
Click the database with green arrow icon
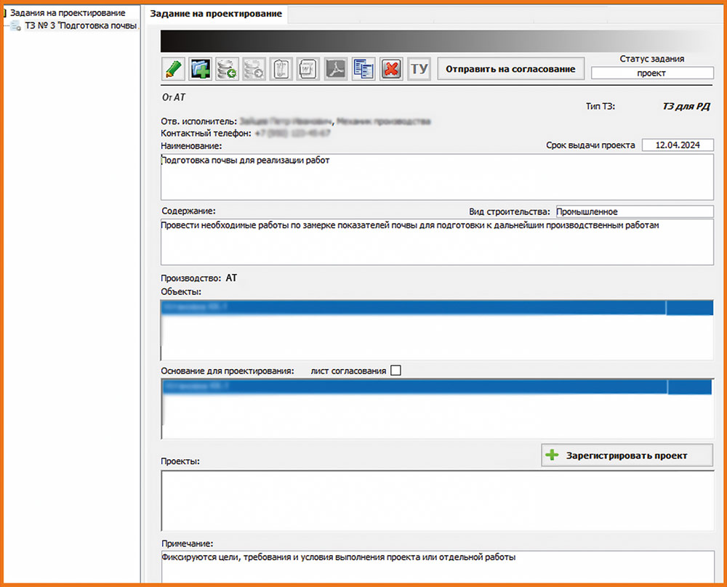(x=228, y=69)
